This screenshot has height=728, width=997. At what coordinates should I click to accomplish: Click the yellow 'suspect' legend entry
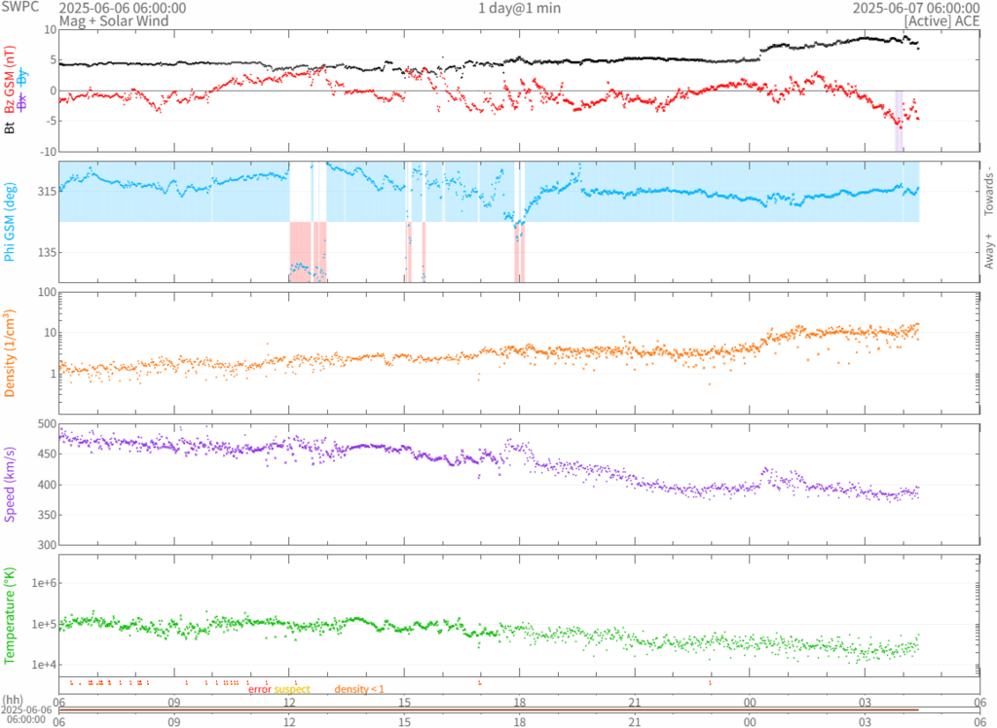click(x=292, y=689)
